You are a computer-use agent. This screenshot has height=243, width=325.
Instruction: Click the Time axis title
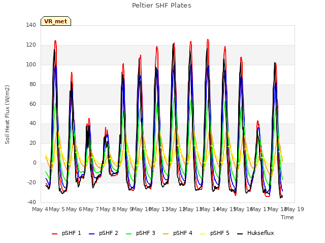pos(287,217)
